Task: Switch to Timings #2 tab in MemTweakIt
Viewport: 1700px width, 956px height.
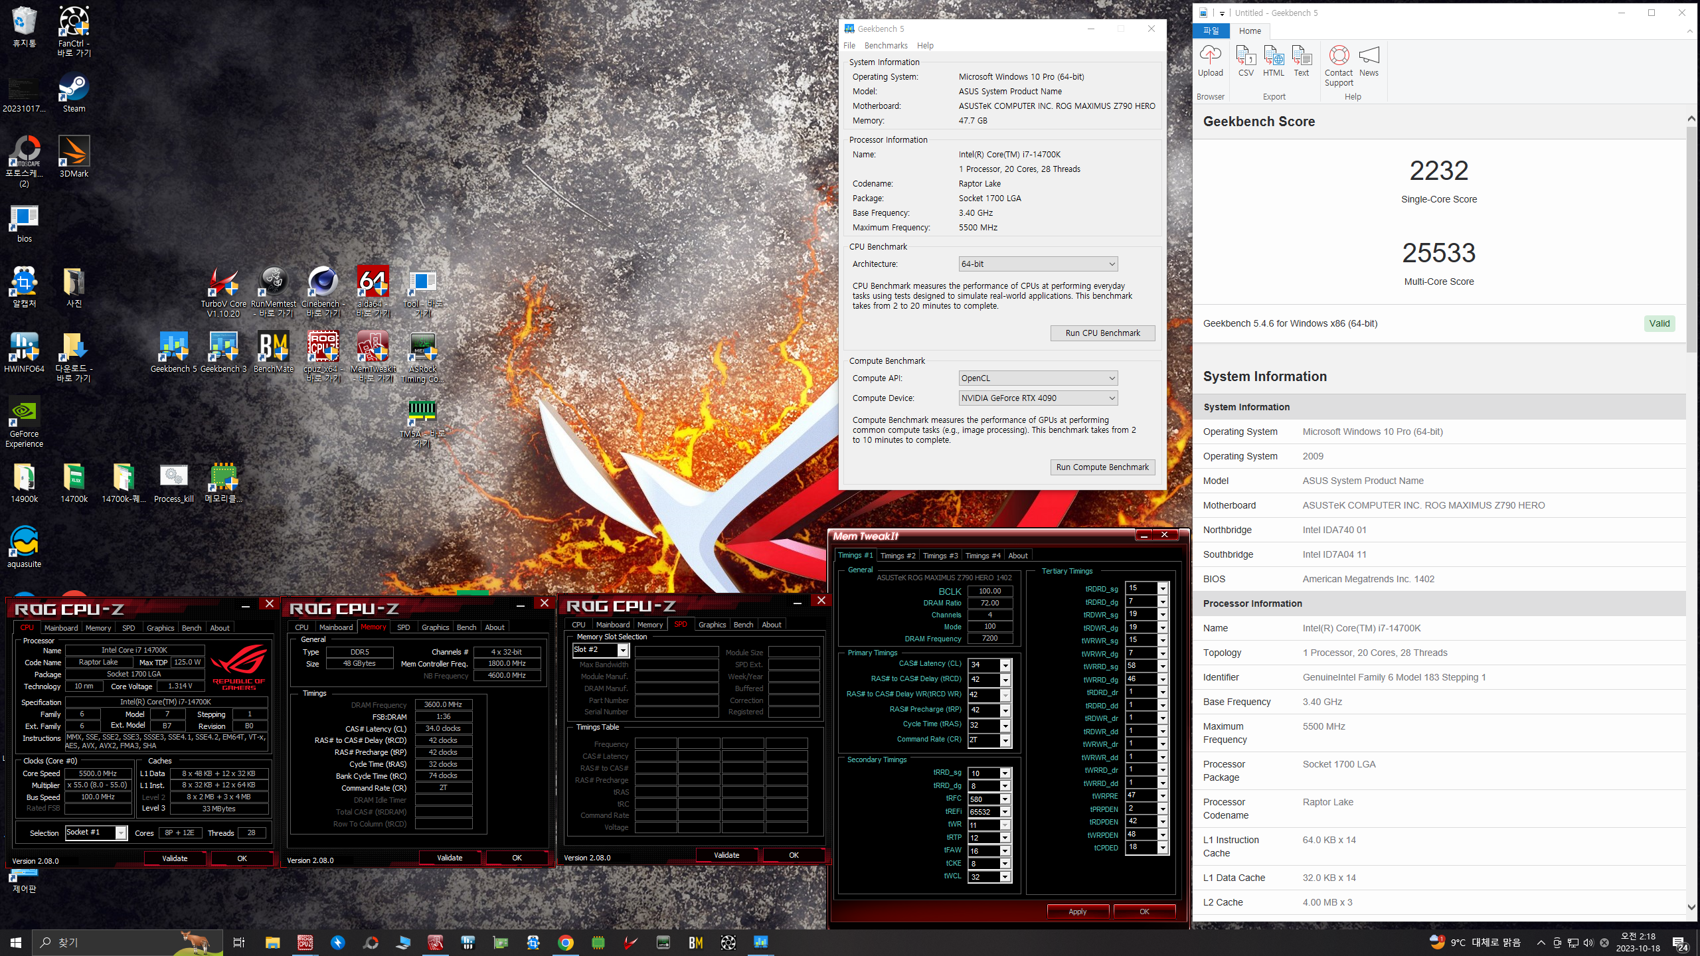Action: [x=898, y=556]
